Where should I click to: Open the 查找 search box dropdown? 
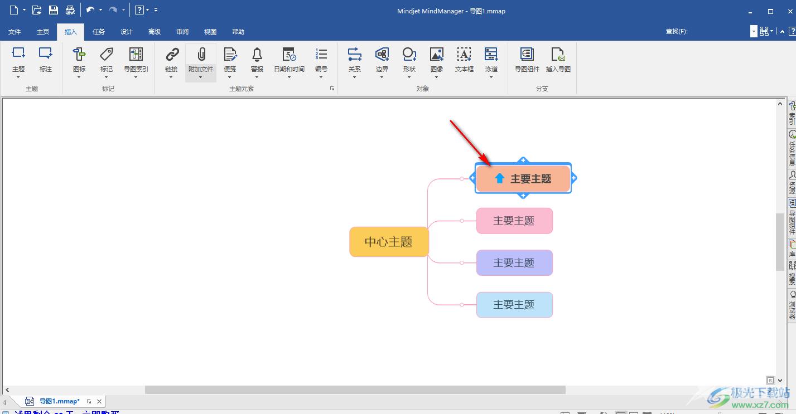[754, 31]
